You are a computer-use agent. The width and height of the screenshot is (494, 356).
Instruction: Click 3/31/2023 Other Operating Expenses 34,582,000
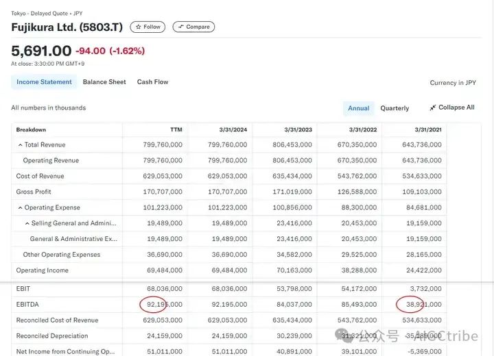tap(294, 255)
